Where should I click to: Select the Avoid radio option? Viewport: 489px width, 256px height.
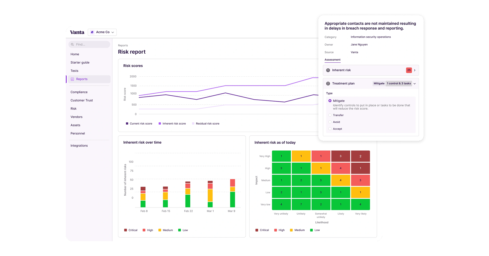(x=330, y=122)
